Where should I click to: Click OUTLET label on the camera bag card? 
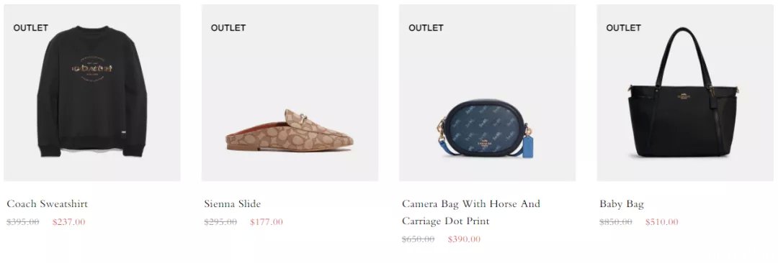(x=426, y=28)
